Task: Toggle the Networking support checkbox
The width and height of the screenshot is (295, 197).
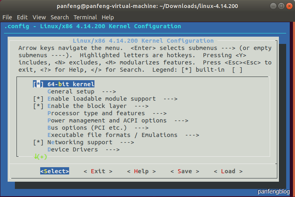Action: [38, 142]
